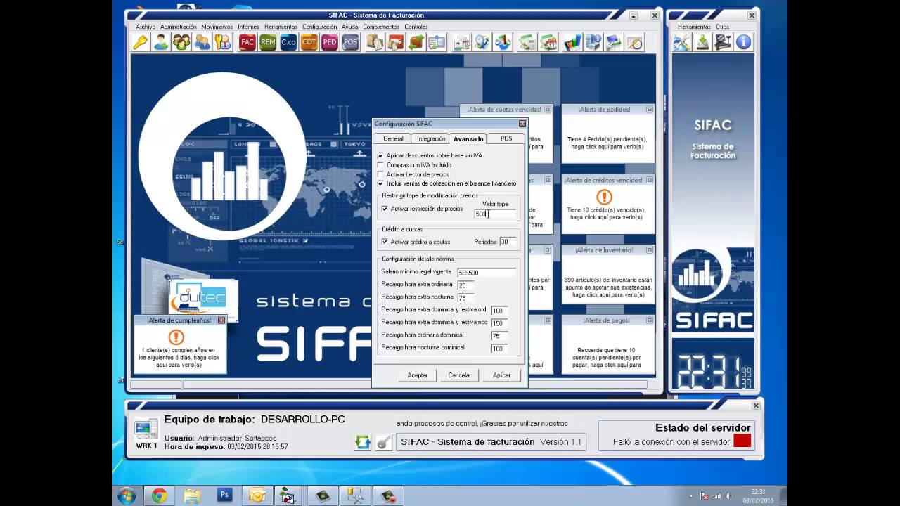Image resolution: width=900 pixels, height=506 pixels.
Task: Open the magnifier with crossed circle toolbar icon
Action: (635, 42)
